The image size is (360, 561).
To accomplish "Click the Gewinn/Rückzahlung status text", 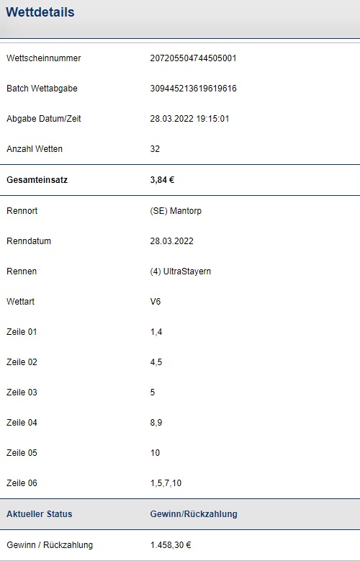I will click(194, 513).
